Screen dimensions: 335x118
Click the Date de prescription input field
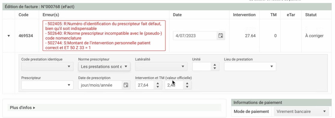coord(101,85)
